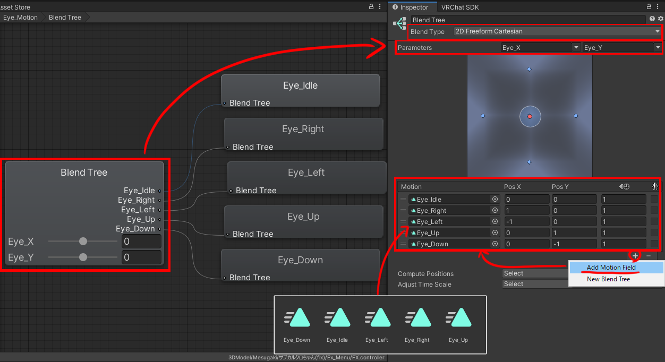This screenshot has width=665, height=362.
Task: Open Inspector help icon for Blend Tree
Action: click(x=652, y=19)
